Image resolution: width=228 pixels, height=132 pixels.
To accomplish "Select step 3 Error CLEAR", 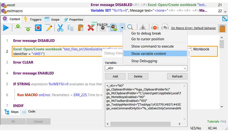I will coord(23,62).
